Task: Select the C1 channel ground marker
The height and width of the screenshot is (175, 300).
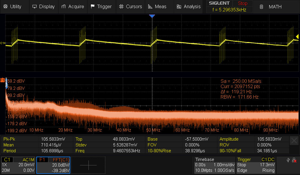Action: click(3, 43)
